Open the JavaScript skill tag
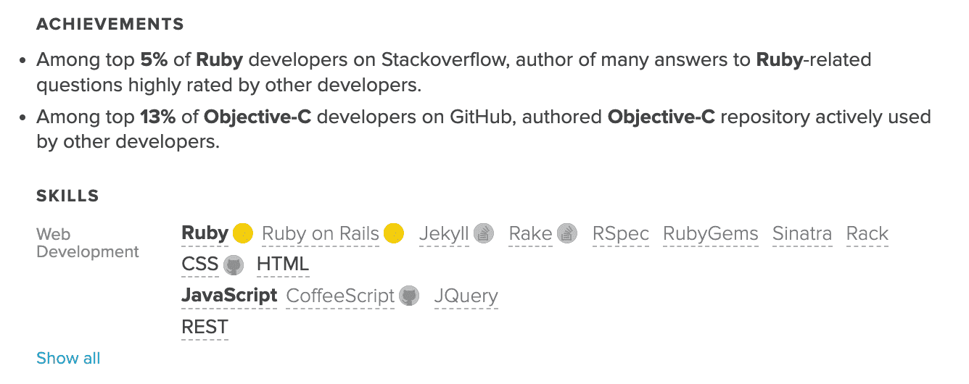The height and width of the screenshot is (384, 969). 229,296
